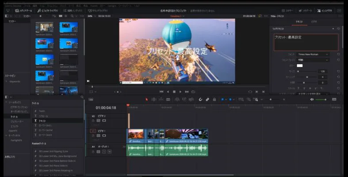Toggle the Inspector panel (インスペクタ)

tap(325, 11)
